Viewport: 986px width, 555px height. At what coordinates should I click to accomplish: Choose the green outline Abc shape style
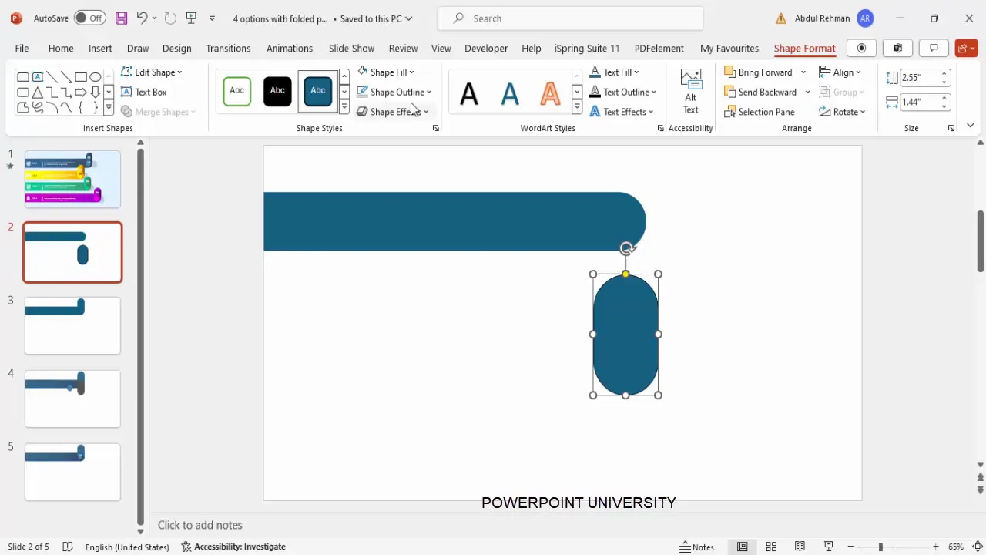coord(237,91)
